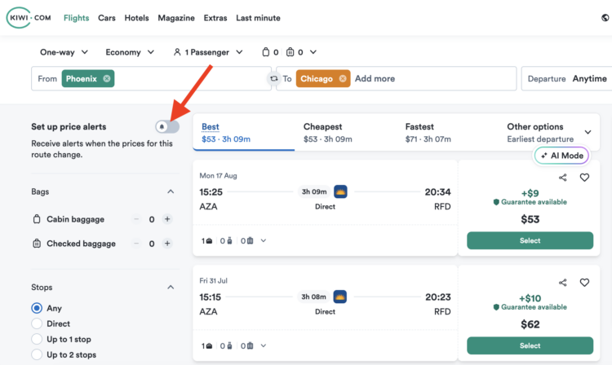Decrease cabin baggage with minus button

tap(136, 219)
